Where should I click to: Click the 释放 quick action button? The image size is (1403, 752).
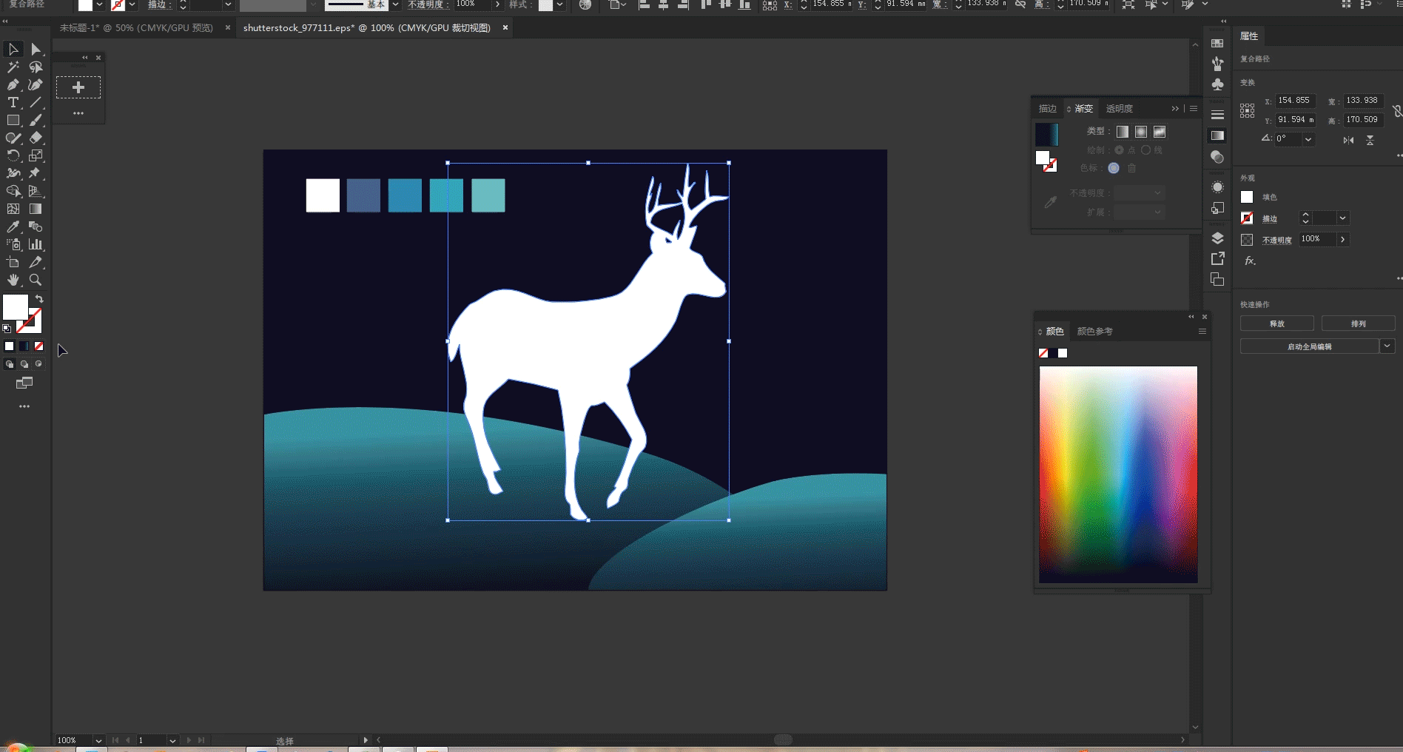tap(1276, 323)
